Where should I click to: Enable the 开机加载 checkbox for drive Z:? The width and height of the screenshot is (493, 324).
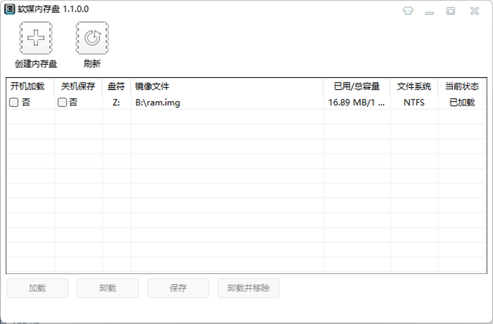14,103
